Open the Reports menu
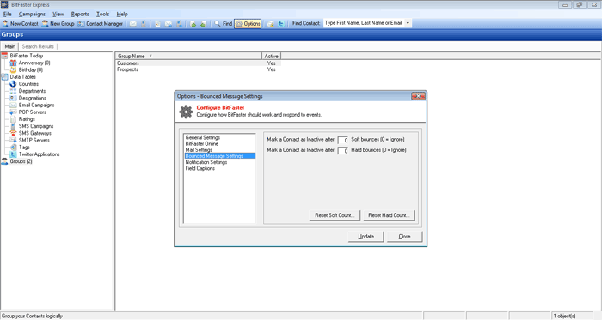The width and height of the screenshot is (602, 320). point(80,15)
